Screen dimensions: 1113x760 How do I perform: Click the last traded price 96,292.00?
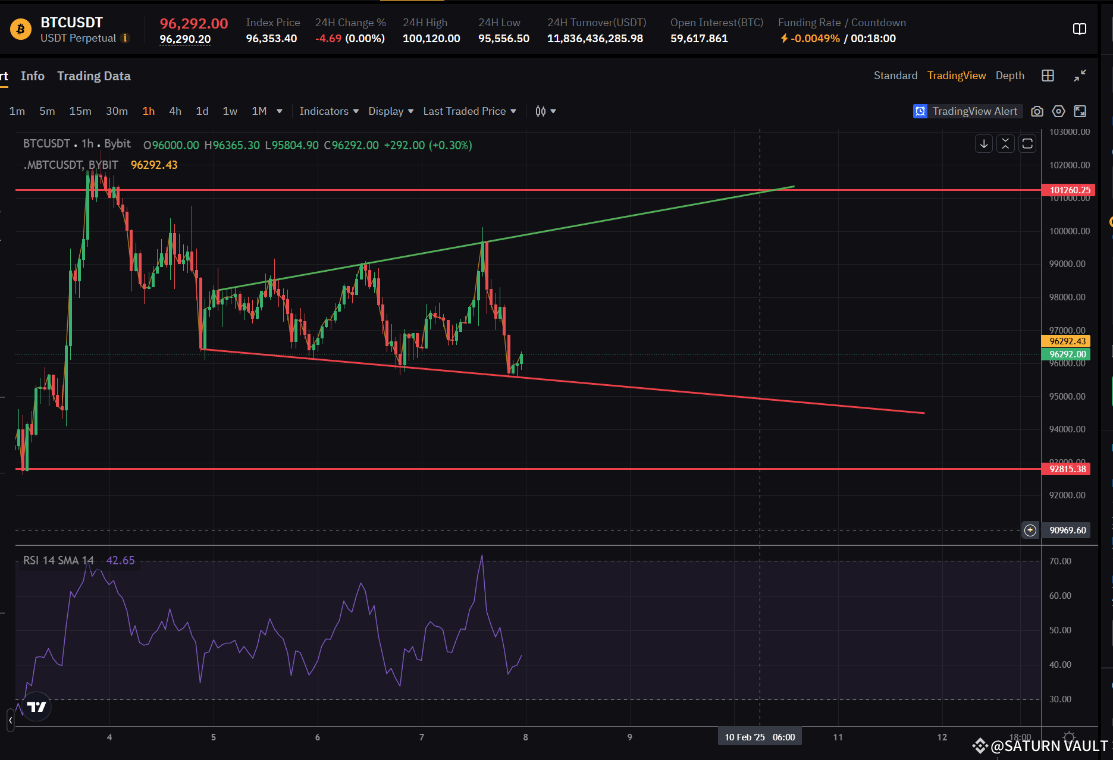(194, 23)
